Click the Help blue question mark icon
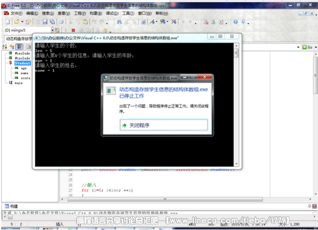This screenshot has height=230, width=318. [235, 21]
